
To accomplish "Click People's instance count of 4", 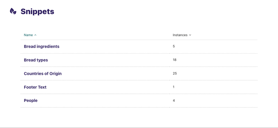I will tap(174, 100).
